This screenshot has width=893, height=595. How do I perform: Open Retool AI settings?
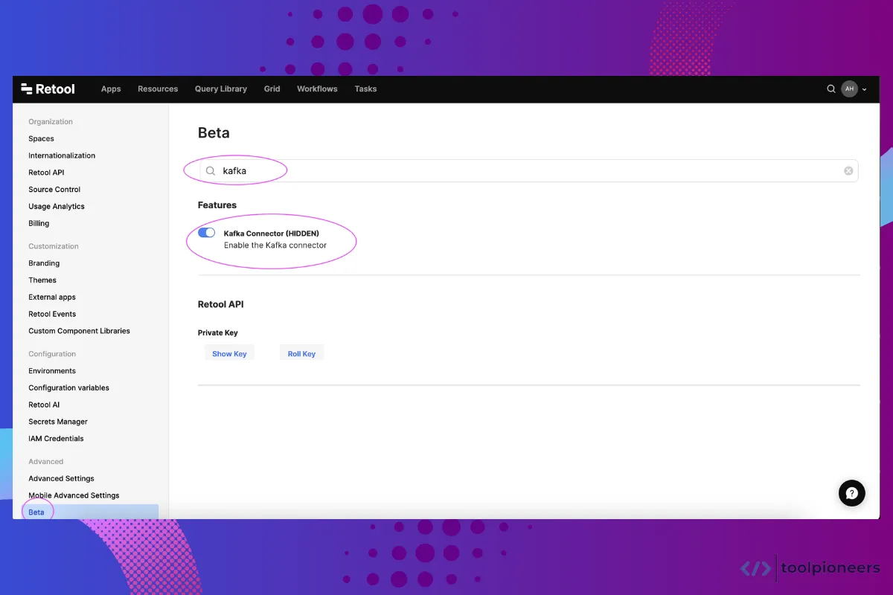pos(44,405)
